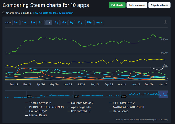Click the Dec '24 axis label
175x124 pixels.
(x=149, y=84)
